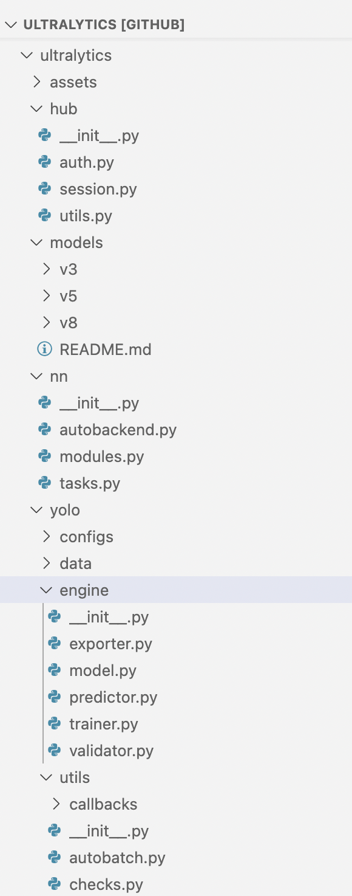The height and width of the screenshot is (896, 352).
Task: Click the Python icon next to exporter.py
Action: (x=54, y=643)
